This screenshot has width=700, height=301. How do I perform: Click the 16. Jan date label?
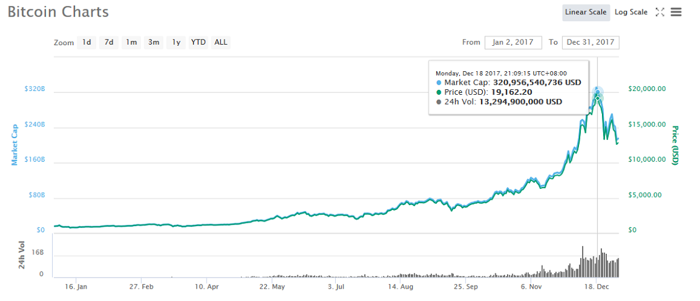coord(76,287)
